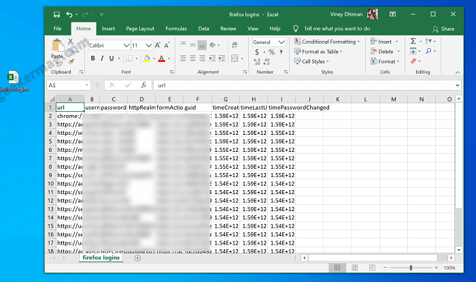
Task: Click the Wrap Text icon
Action: pyautogui.click(x=235, y=45)
